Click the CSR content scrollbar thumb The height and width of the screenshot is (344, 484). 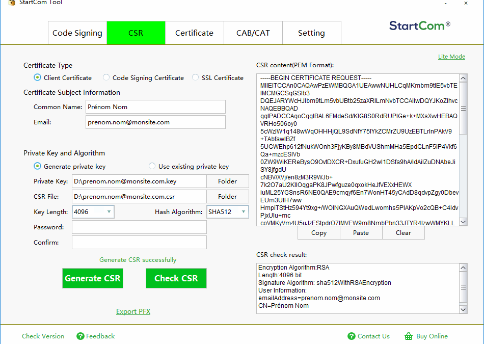click(x=463, y=109)
